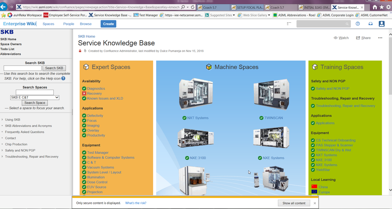The height and width of the screenshot is (209, 392).
Task: Click the Search Spaces text field
Action: [x=35, y=92]
